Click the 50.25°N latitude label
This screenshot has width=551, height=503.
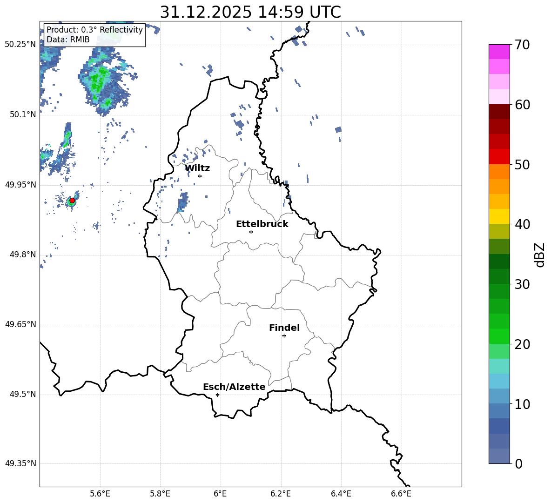click(20, 45)
